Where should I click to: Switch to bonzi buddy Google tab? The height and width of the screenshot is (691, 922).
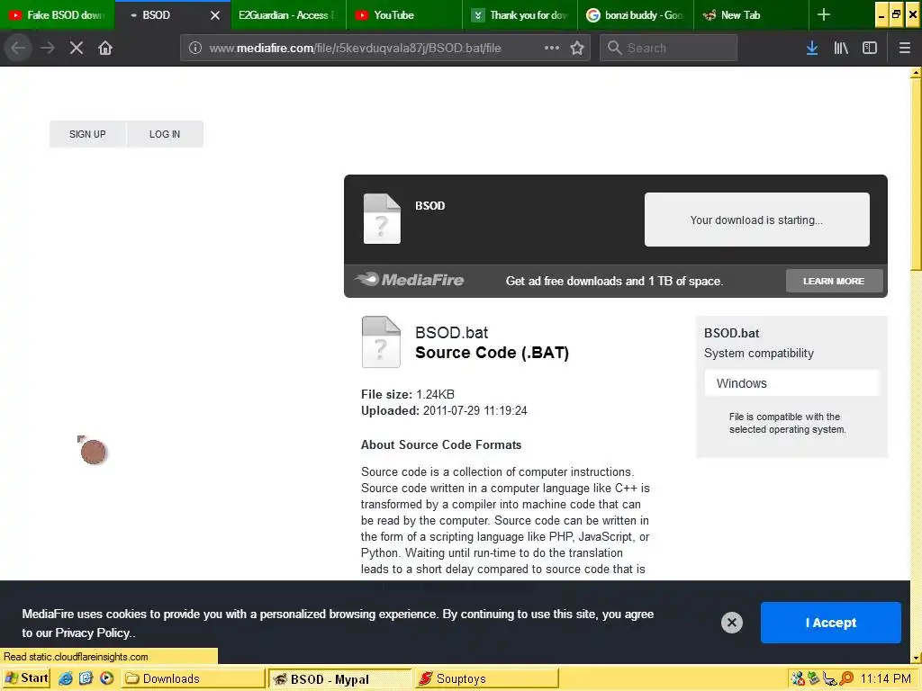(x=636, y=14)
